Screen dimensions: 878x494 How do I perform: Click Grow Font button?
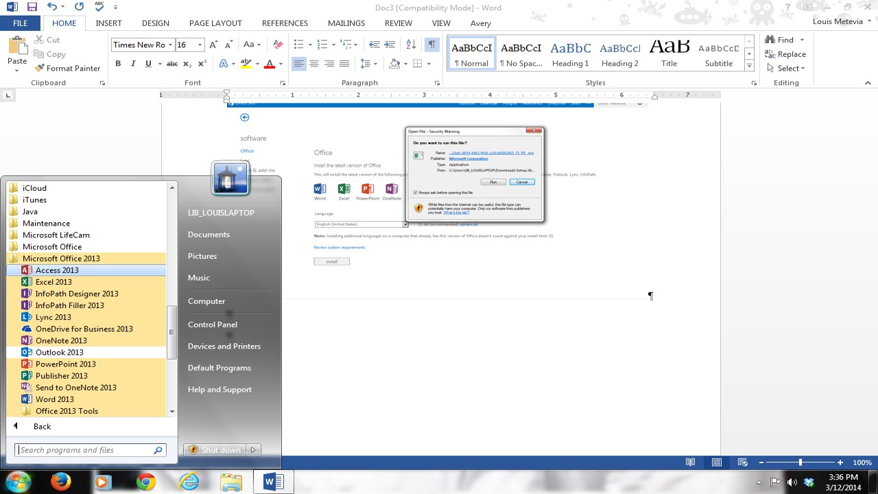pos(213,45)
